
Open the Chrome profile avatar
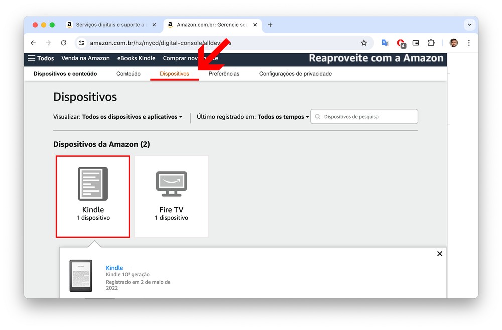tap(453, 43)
